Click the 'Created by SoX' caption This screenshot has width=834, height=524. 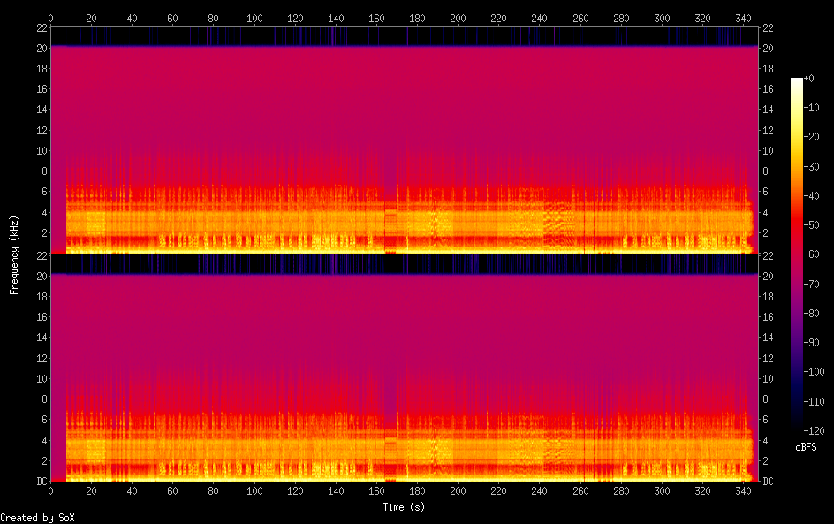click(37, 518)
